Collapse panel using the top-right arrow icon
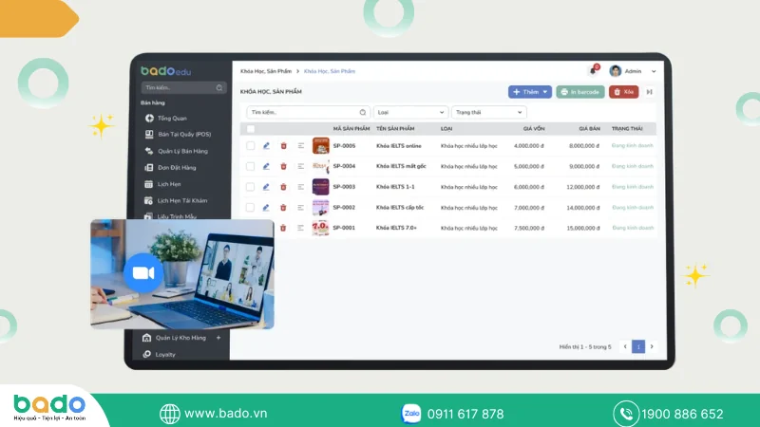Viewport: 760px width, 427px height. [649, 92]
